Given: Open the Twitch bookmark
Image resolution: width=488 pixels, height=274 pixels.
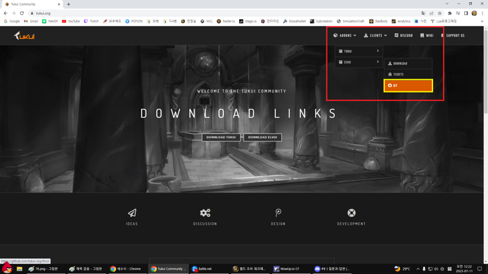Looking at the screenshot, I should pyautogui.click(x=91, y=21).
